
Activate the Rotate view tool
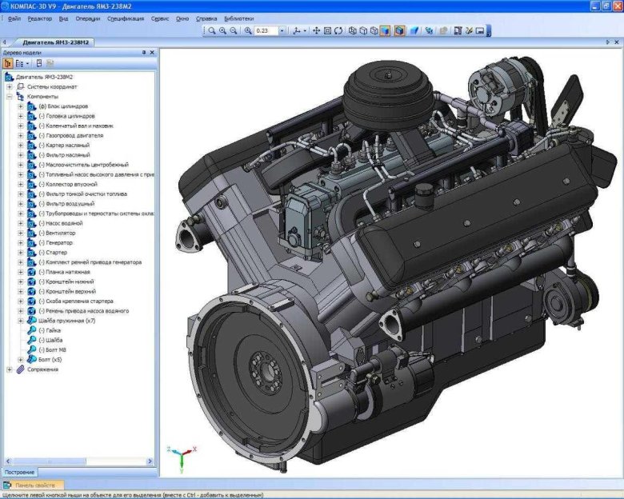338,31
